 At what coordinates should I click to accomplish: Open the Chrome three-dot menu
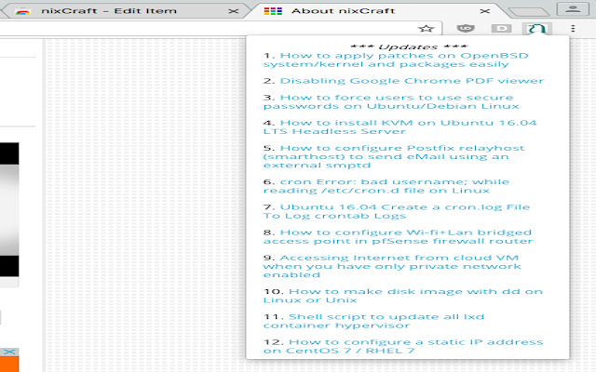pos(573,28)
